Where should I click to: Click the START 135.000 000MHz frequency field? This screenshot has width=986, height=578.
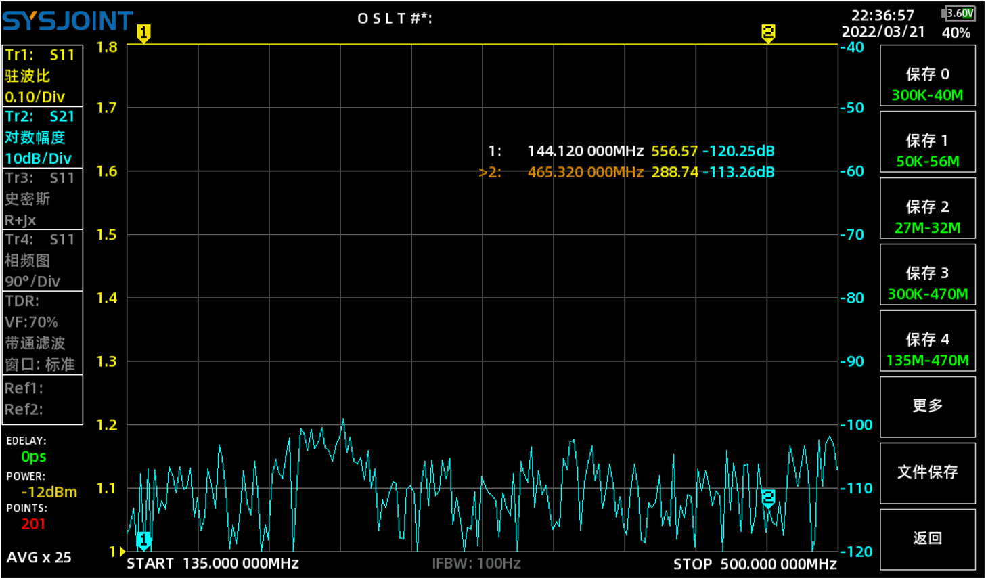213,564
